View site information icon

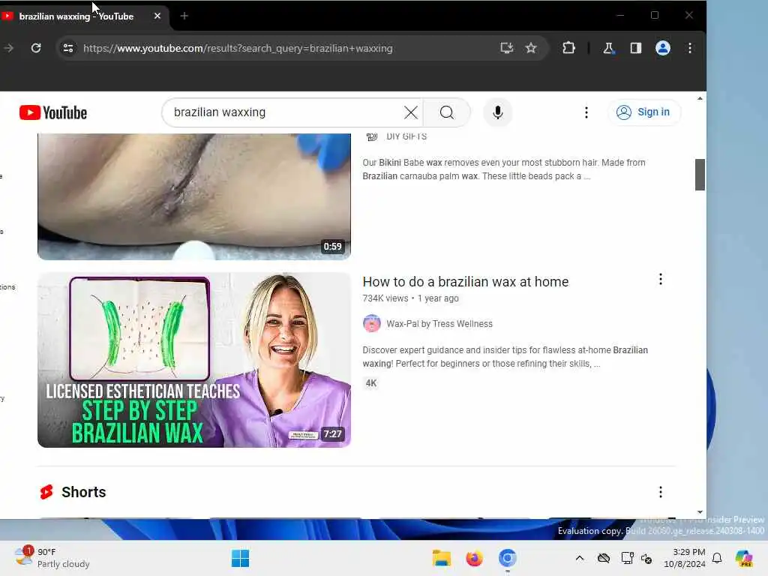(x=68, y=48)
